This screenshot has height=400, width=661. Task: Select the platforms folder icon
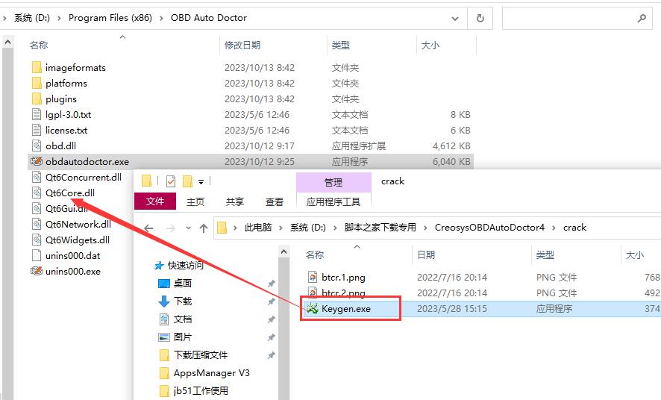37,83
